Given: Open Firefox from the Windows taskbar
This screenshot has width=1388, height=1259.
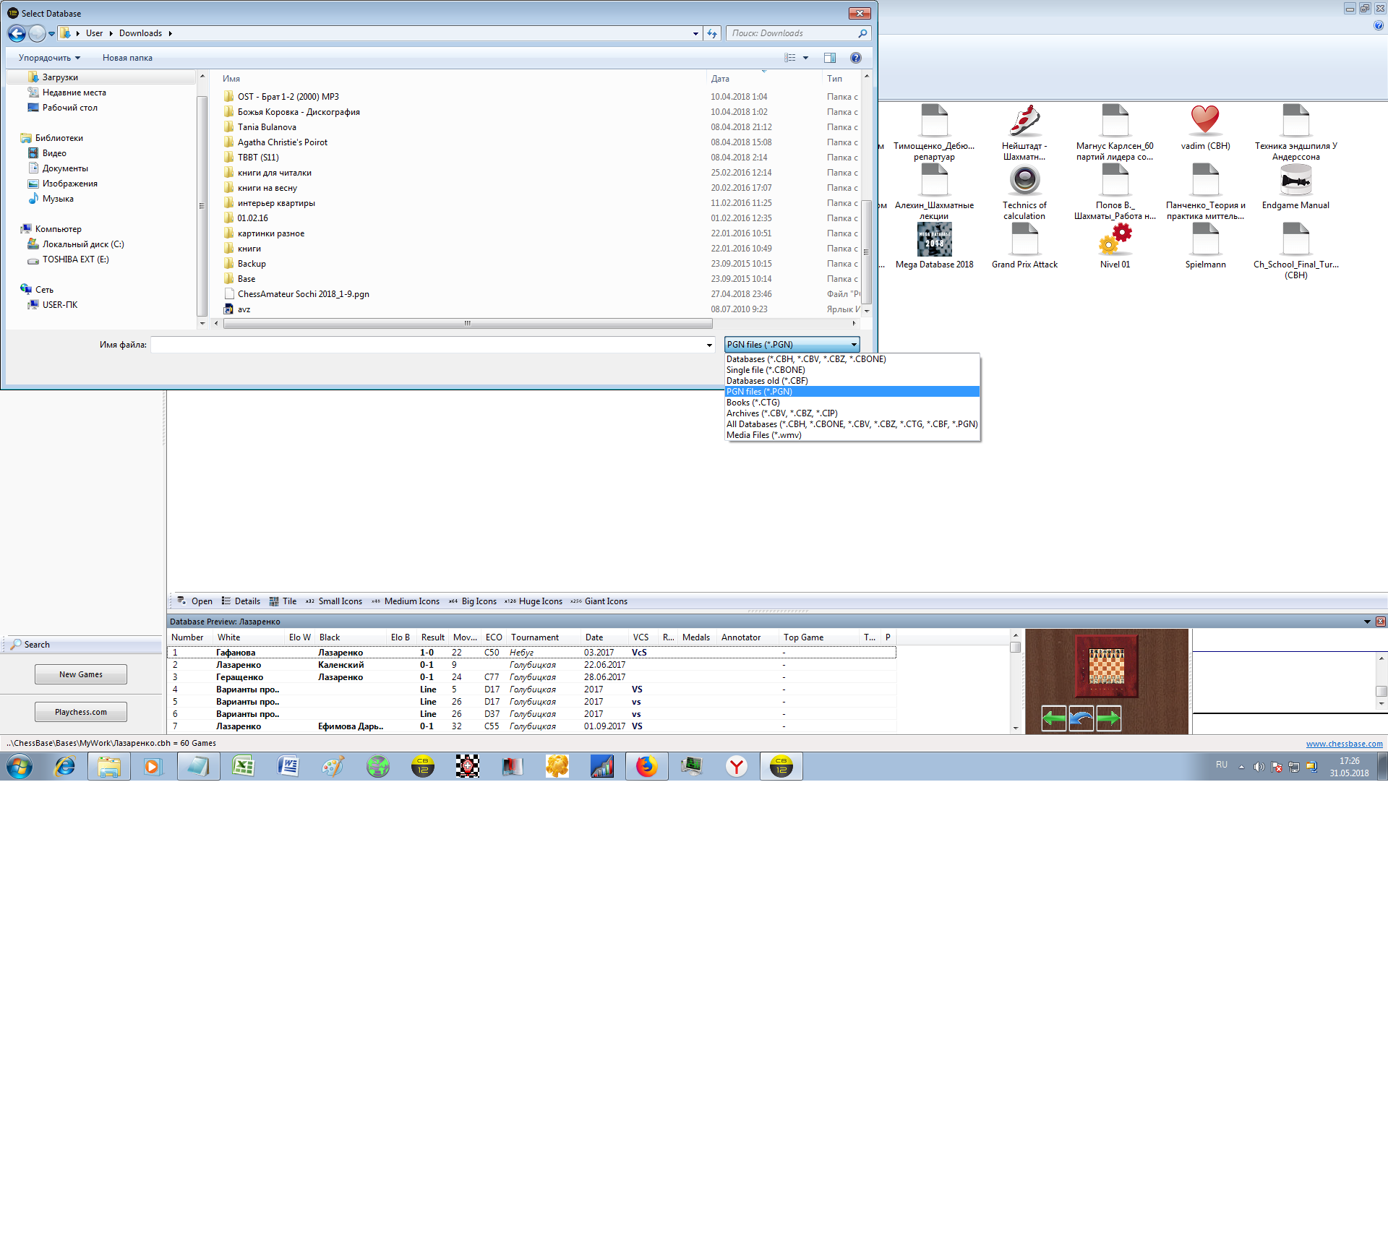Looking at the screenshot, I should 647,766.
